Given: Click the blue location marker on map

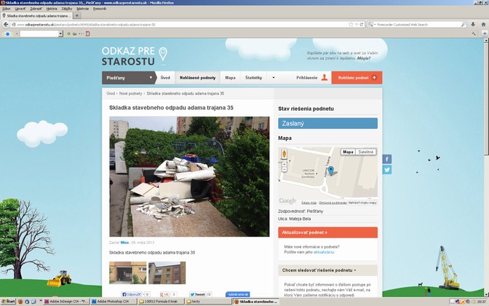Looking at the screenshot, I should [331, 170].
